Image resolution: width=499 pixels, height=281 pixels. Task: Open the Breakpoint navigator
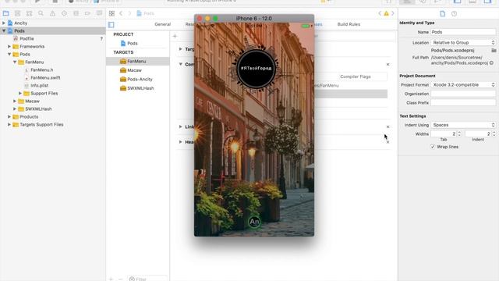87,13
